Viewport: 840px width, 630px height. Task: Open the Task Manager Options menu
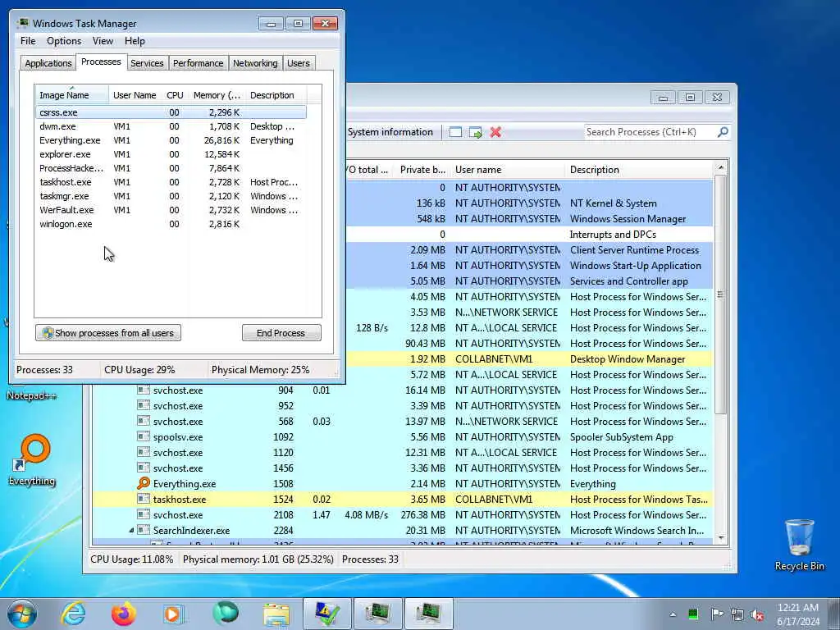[x=64, y=41]
